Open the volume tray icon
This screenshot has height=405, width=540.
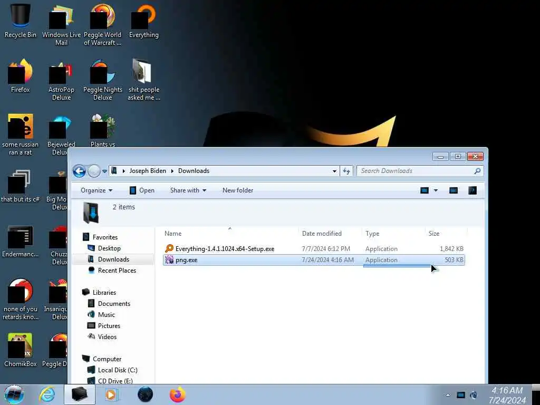pos(474,395)
